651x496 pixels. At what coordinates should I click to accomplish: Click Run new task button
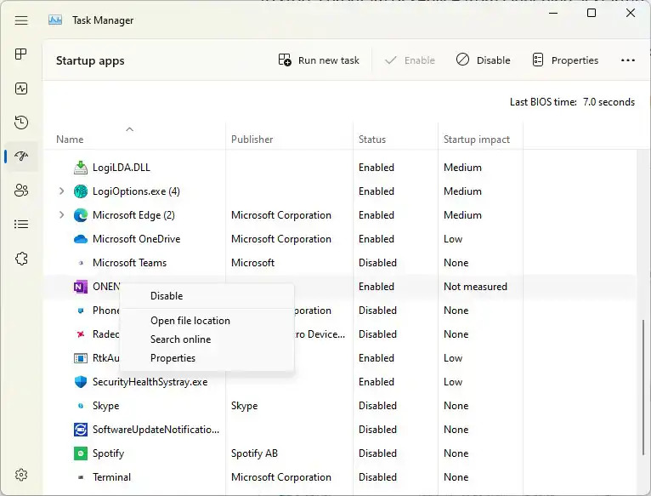point(319,60)
